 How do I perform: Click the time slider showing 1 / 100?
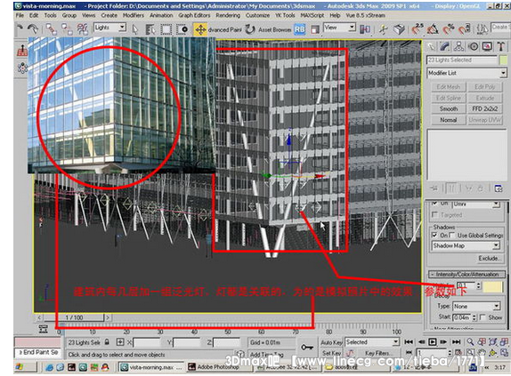pyautogui.click(x=74, y=317)
